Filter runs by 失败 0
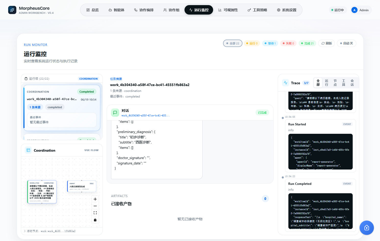This screenshot has width=380, height=241. [x=288, y=43]
